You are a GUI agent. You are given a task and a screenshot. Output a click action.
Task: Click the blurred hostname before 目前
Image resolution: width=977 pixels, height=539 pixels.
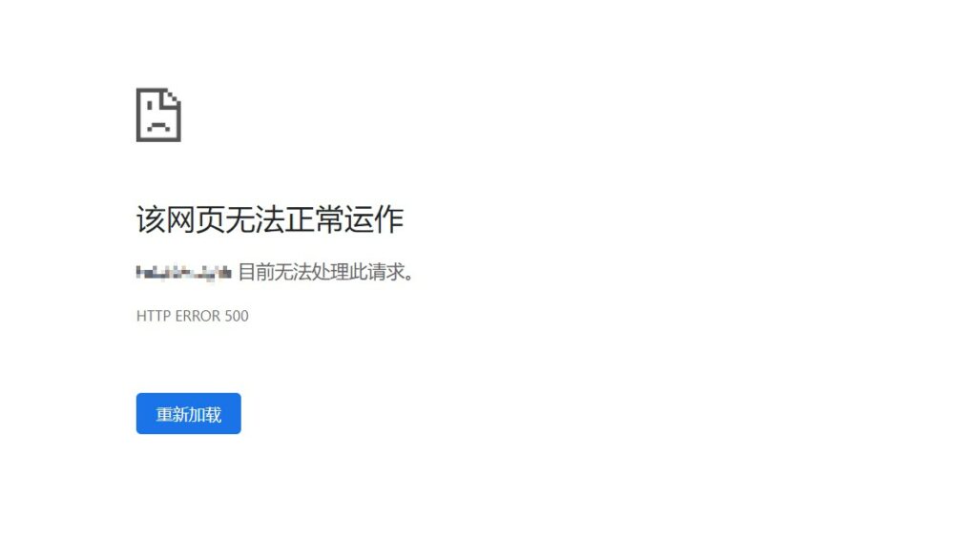click(184, 272)
